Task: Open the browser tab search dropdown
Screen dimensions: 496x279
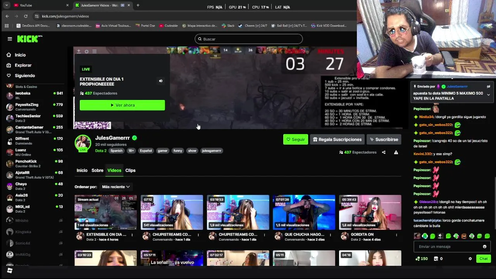Action: [x=6, y=5]
